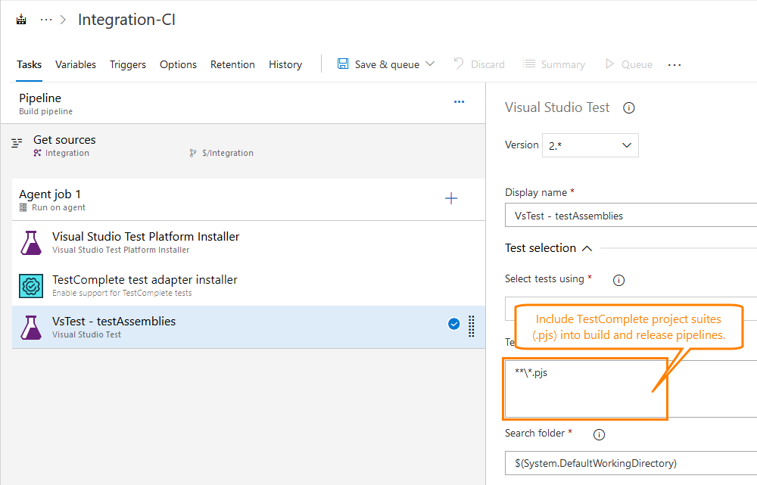
Task: Open the info tooltip next to Select tests using
Action: 618,280
